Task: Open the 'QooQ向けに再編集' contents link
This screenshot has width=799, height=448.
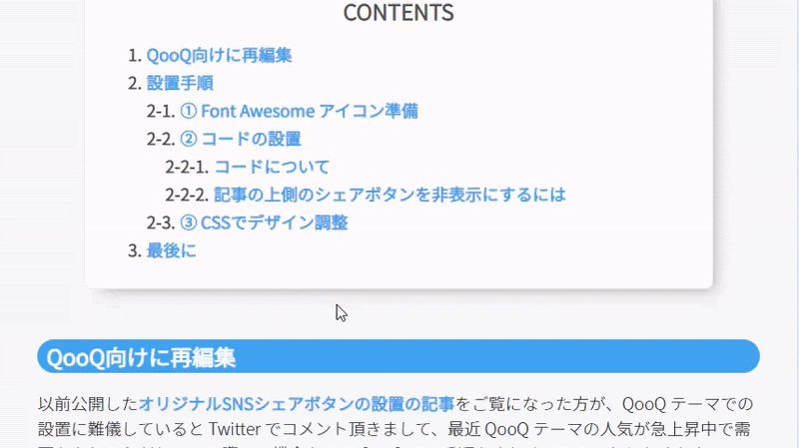Action: 219,55
